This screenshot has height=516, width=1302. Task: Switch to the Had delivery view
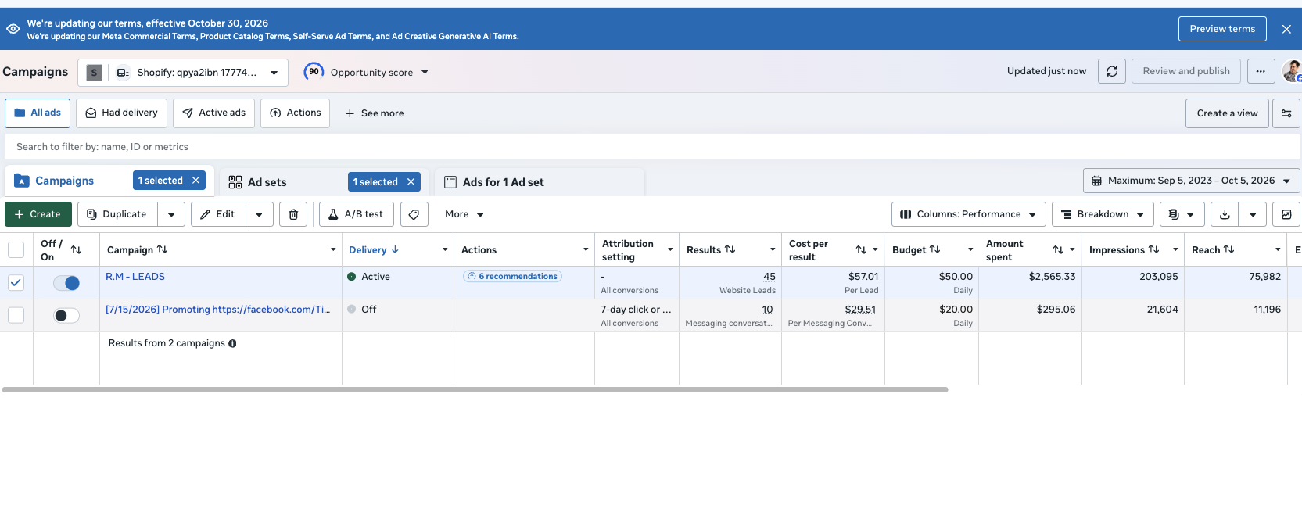tap(121, 113)
